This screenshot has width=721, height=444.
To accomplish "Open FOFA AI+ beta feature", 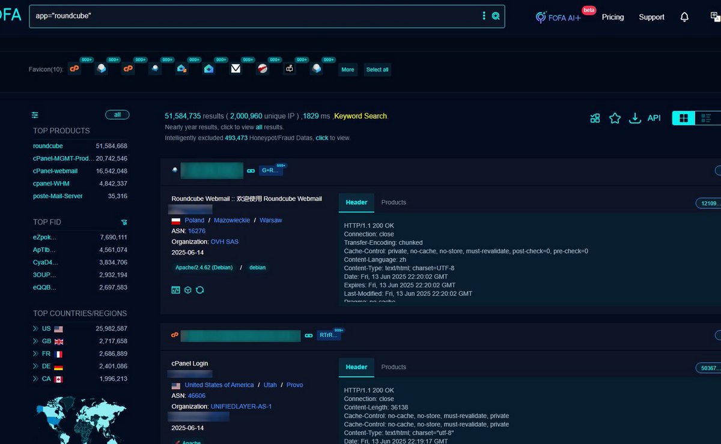I will pyautogui.click(x=558, y=17).
